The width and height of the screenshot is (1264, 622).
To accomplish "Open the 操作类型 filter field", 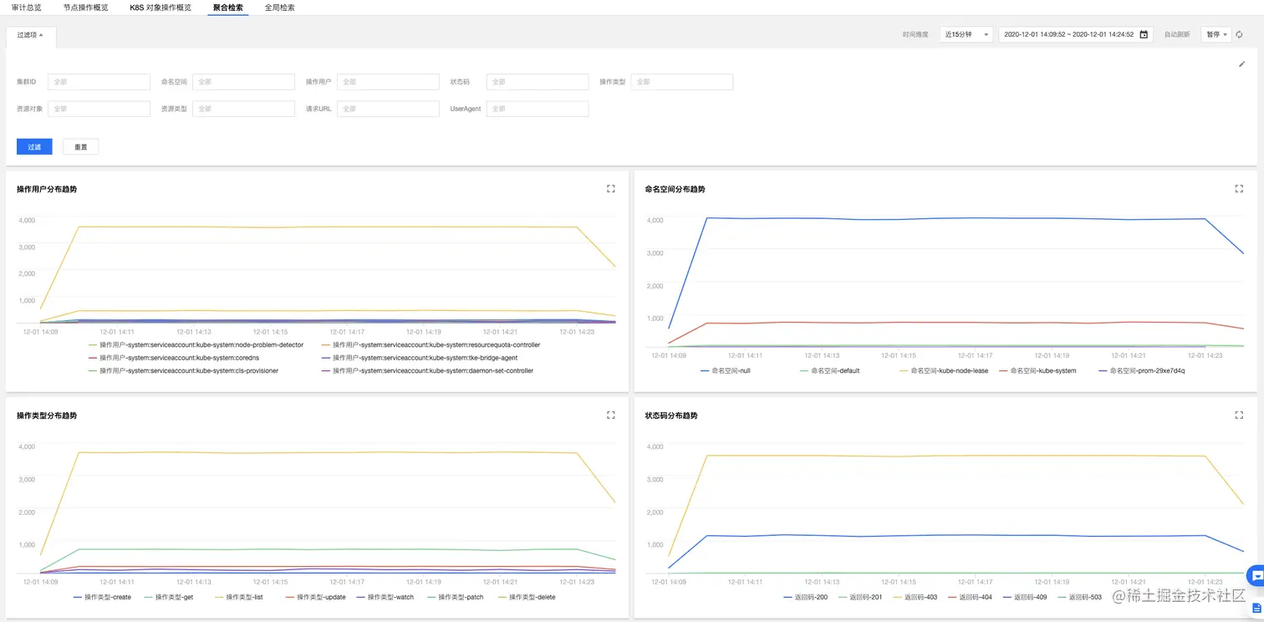I will coord(682,82).
